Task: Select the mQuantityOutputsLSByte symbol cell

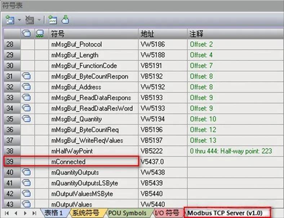Action: pyautogui.click(x=93, y=183)
